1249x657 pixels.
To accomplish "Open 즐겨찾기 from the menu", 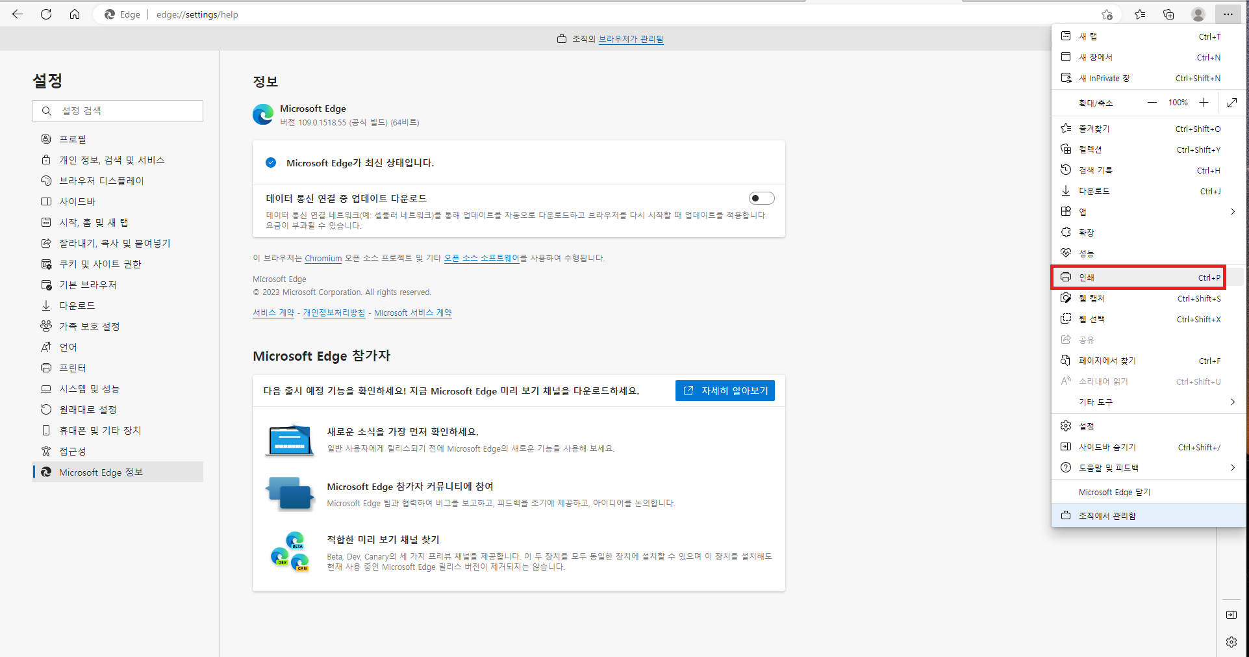I will point(1148,129).
